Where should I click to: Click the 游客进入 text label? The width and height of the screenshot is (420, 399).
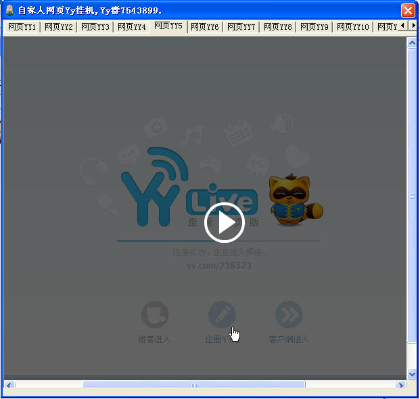point(154,339)
